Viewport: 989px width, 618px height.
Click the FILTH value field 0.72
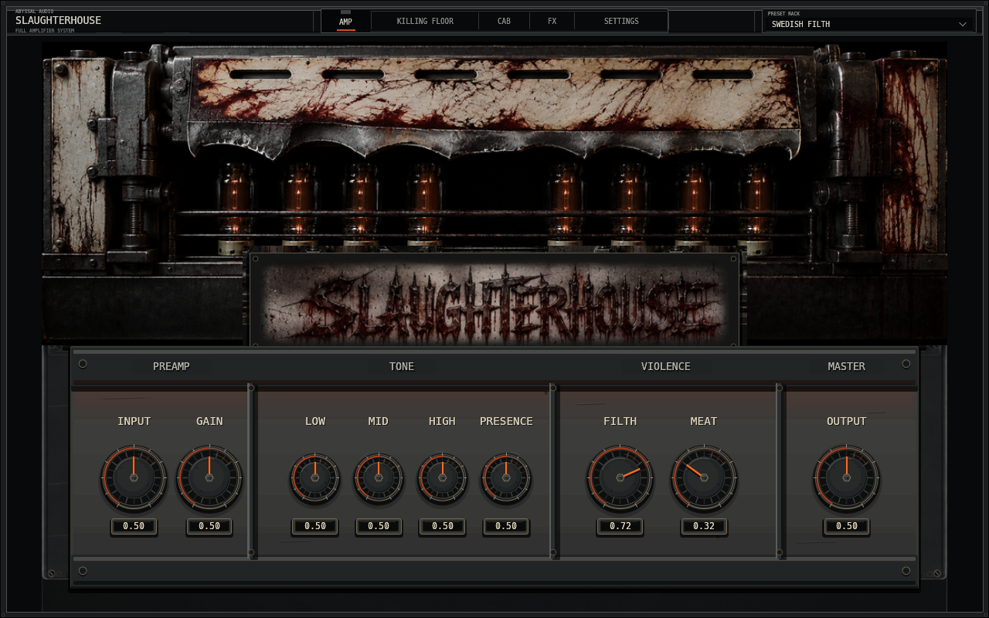click(x=620, y=526)
